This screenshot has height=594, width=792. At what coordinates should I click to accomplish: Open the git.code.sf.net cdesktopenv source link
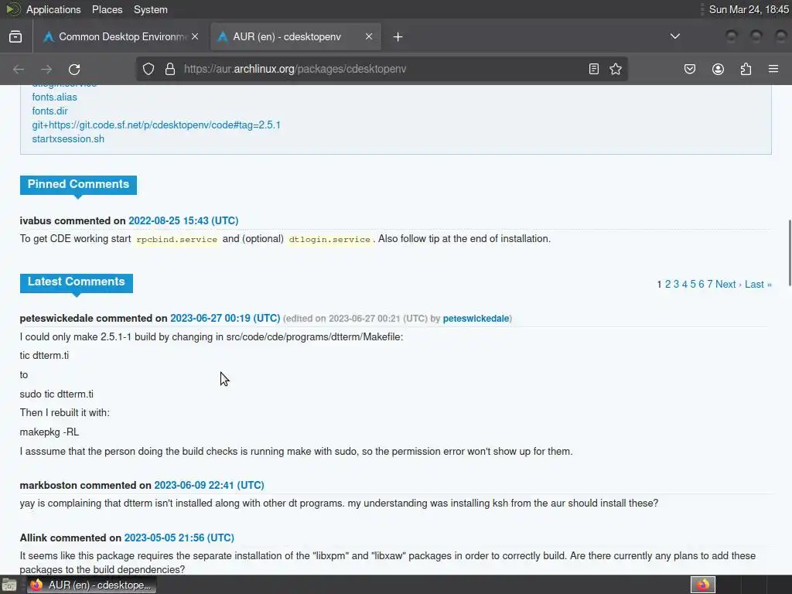156,125
